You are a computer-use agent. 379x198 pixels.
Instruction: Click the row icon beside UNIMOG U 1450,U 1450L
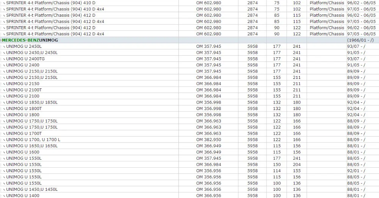pos(4,190)
